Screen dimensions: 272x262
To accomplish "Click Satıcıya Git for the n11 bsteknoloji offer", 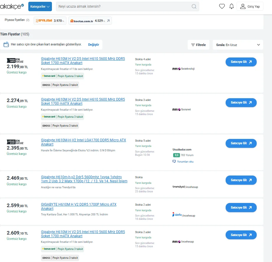I will (x=241, y=62).
